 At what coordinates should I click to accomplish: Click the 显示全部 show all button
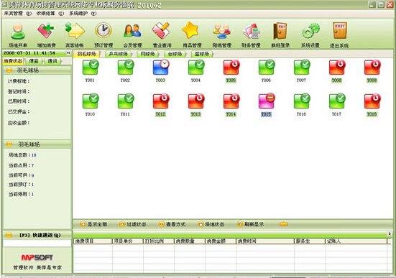click(93, 224)
